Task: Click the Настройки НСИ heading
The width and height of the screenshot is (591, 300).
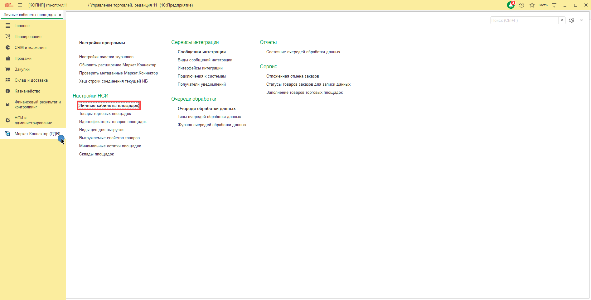Action: [90, 96]
